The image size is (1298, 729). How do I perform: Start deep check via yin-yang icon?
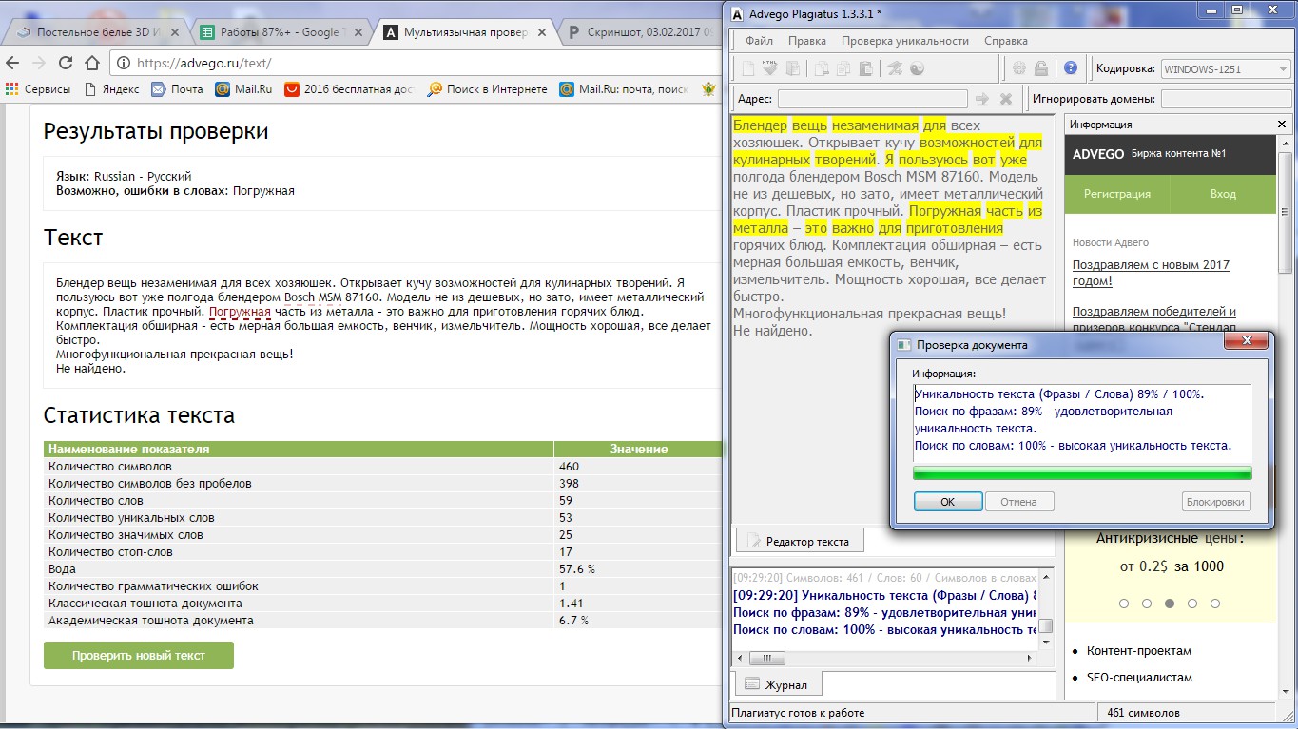click(x=917, y=68)
